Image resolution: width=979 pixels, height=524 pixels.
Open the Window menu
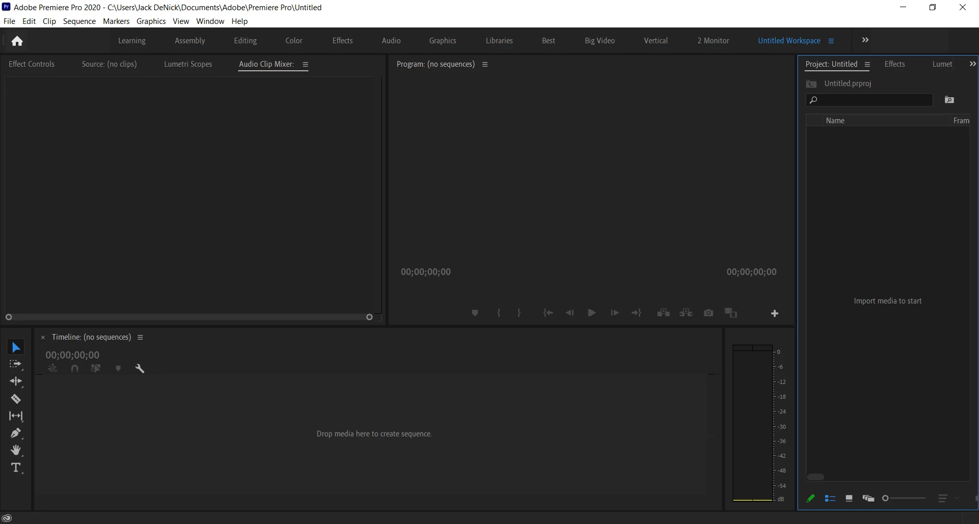210,21
